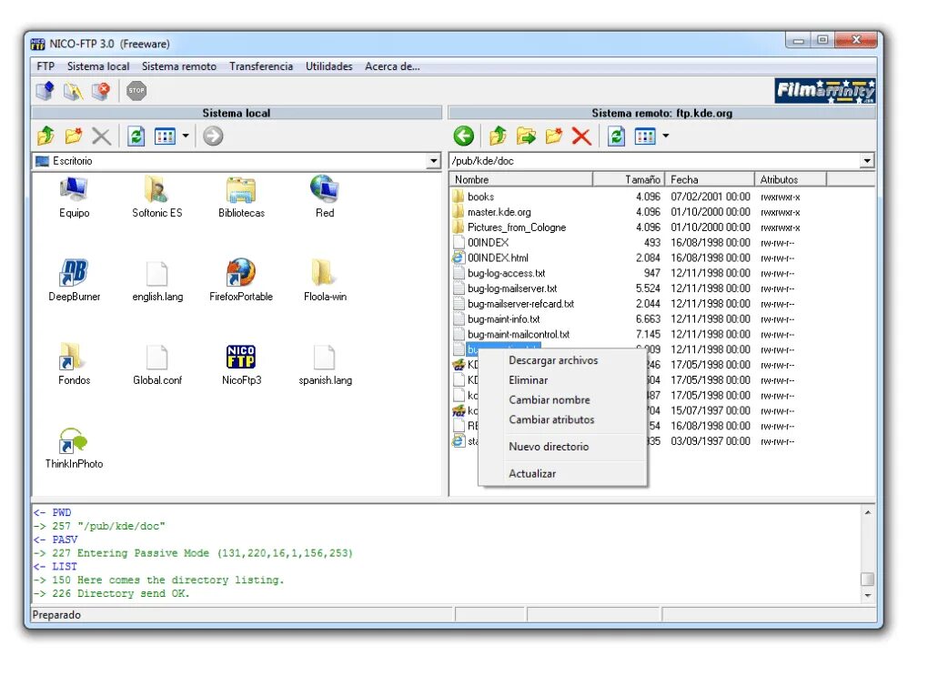Select the Floola-win folder
928x676 pixels.
(x=324, y=281)
